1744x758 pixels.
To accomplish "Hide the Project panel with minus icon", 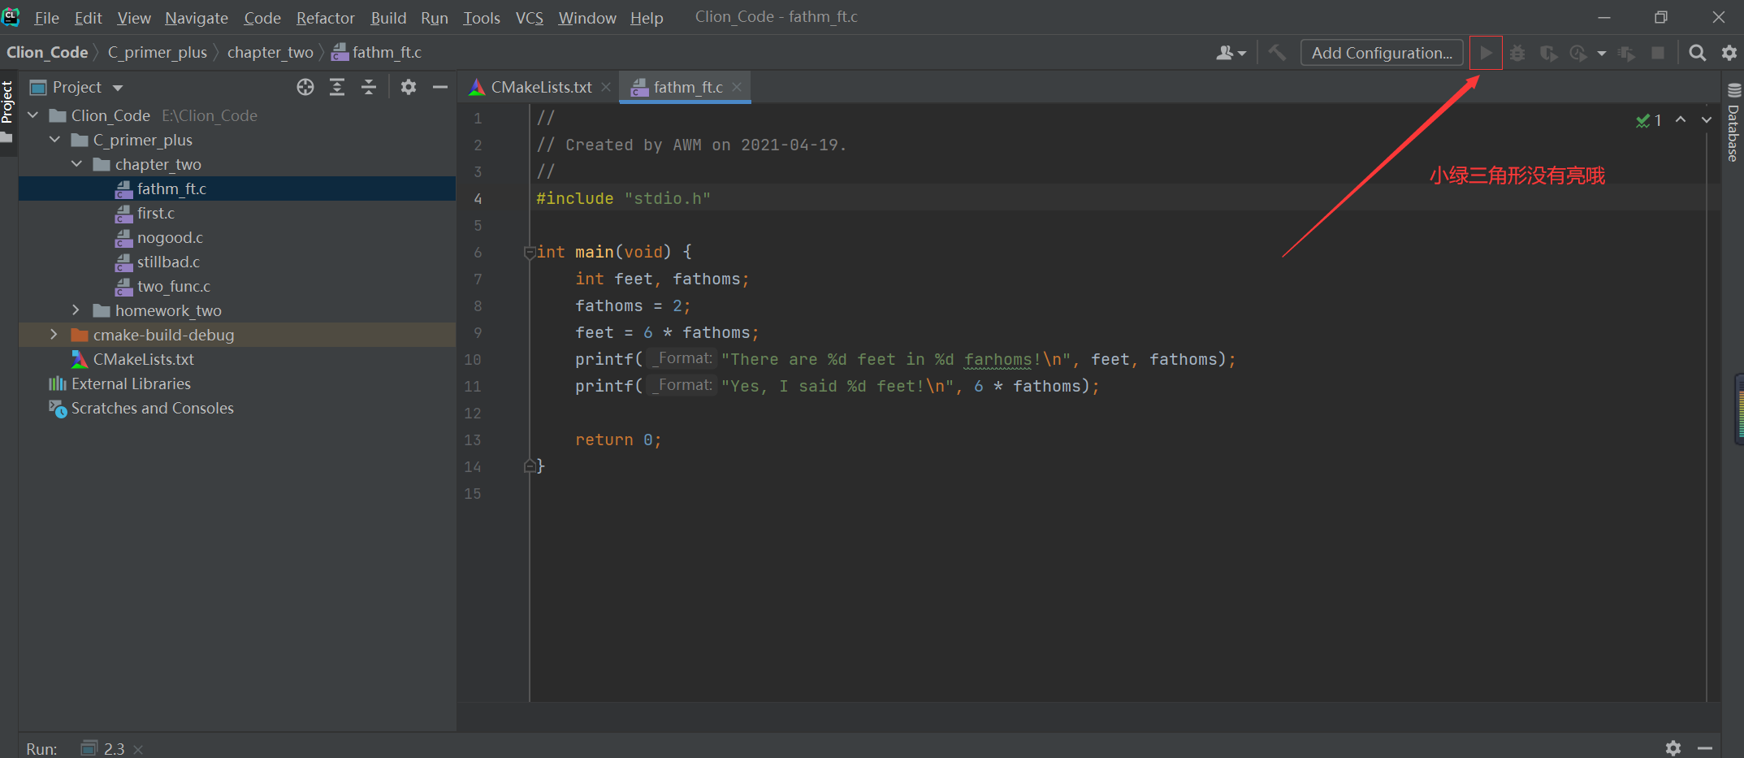I will 440,87.
